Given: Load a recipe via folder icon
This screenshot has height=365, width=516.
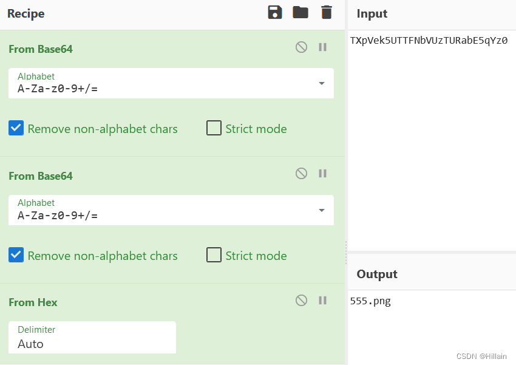Looking at the screenshot, I should pyautogui.click(x=300, y=13).
